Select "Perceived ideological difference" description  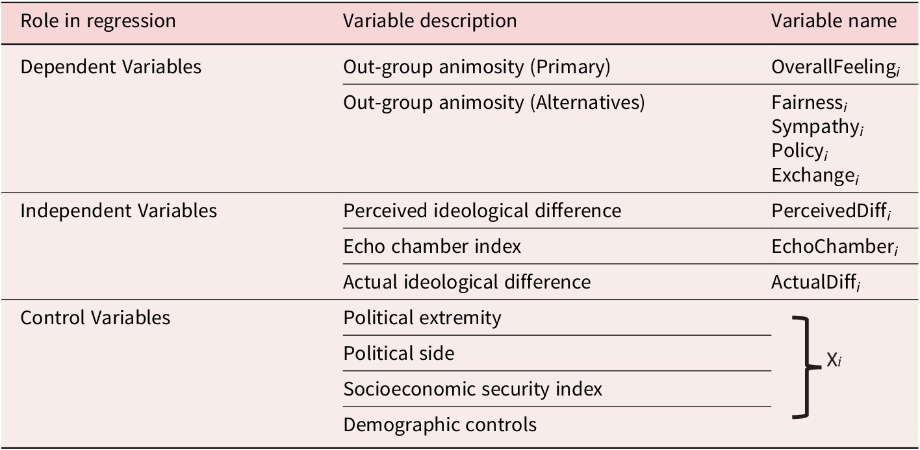click(481, 211)
